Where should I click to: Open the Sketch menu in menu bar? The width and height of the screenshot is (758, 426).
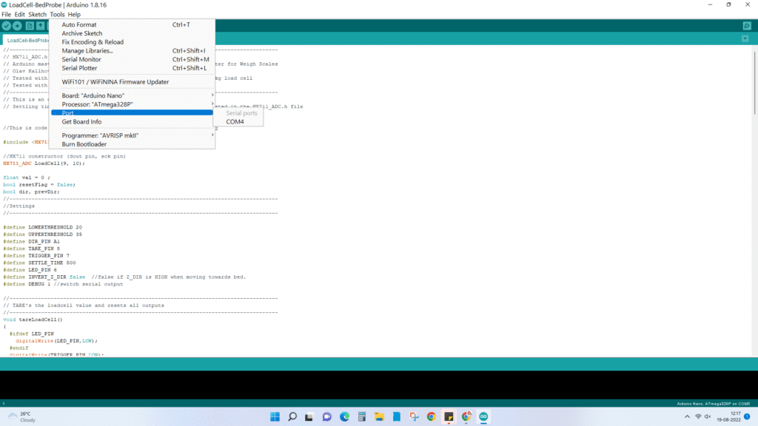tap(37, 14)
